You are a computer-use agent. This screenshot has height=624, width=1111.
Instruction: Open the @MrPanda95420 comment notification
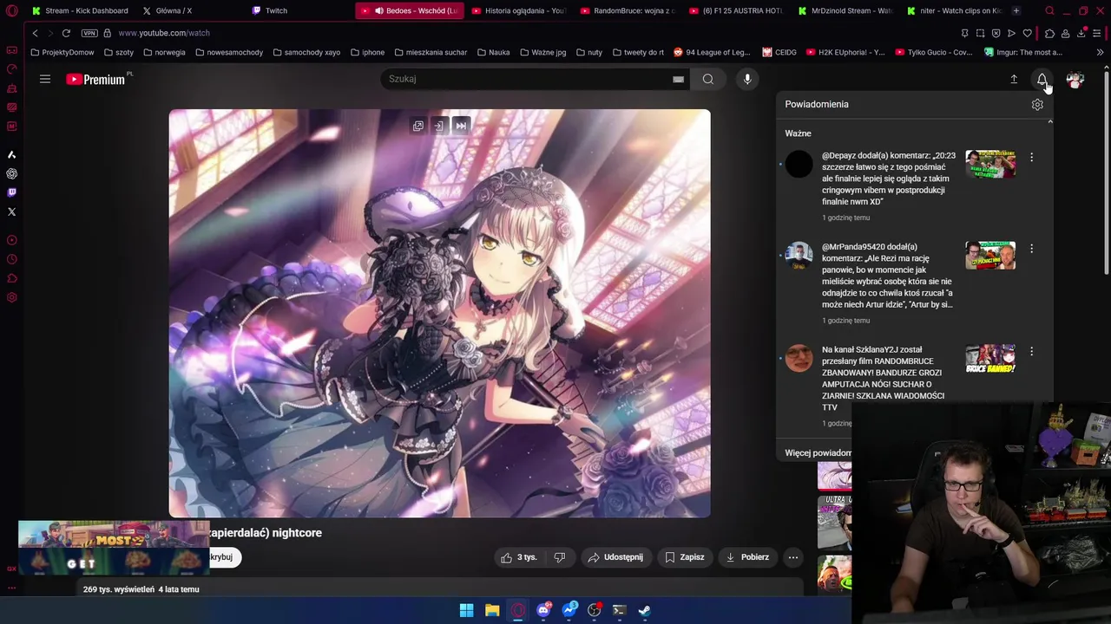887,276
